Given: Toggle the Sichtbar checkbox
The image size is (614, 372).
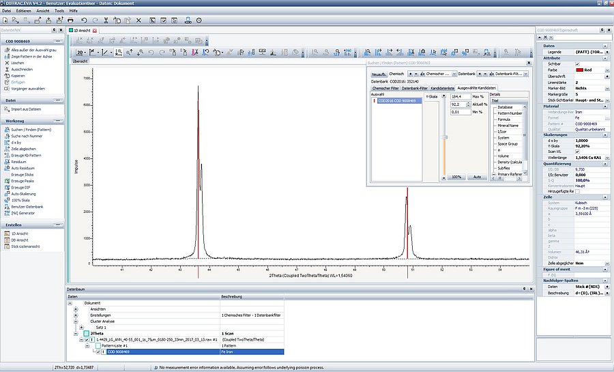Looking at the screenshot, I should (x=577, y=64).
